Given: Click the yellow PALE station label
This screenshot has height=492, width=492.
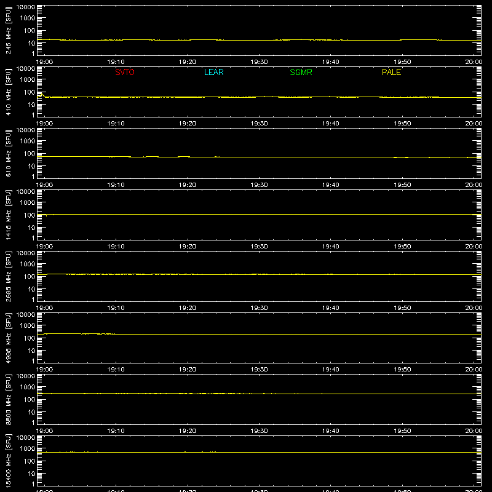Looking at the screenshot, I should tap(391, 72).
